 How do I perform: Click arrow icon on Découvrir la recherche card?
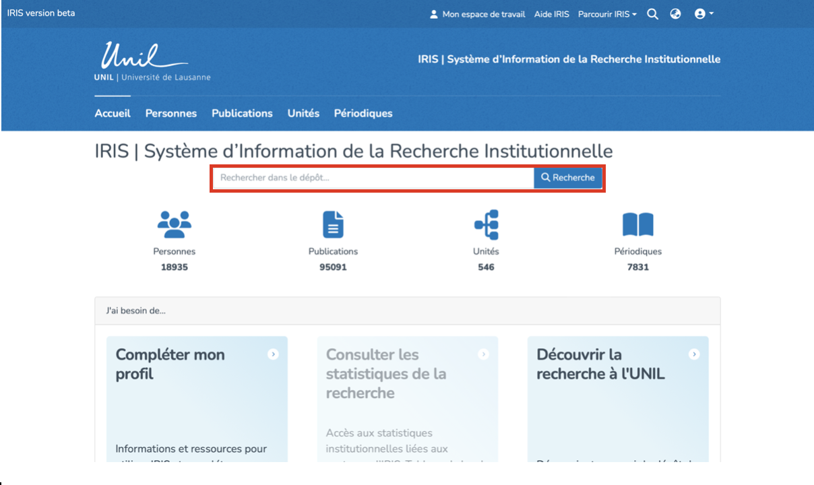click(x=694, y=354)
